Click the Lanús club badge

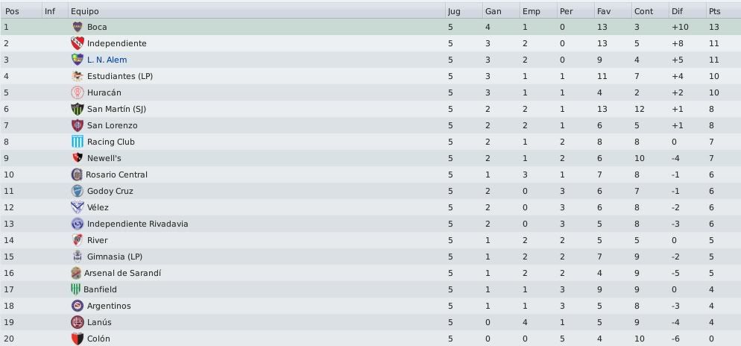coord(78,322)
